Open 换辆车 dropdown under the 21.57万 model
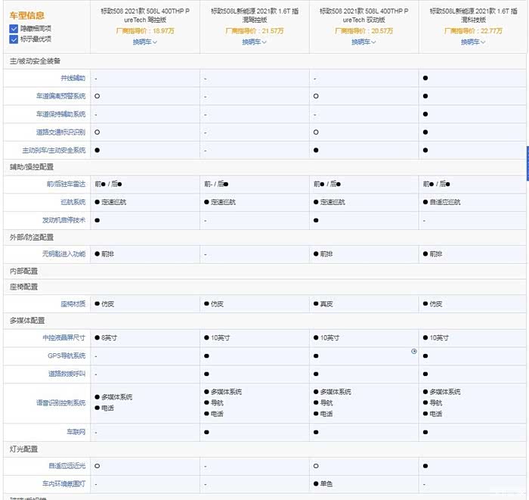This screenshot has width=529, height=500. [255, 42]
